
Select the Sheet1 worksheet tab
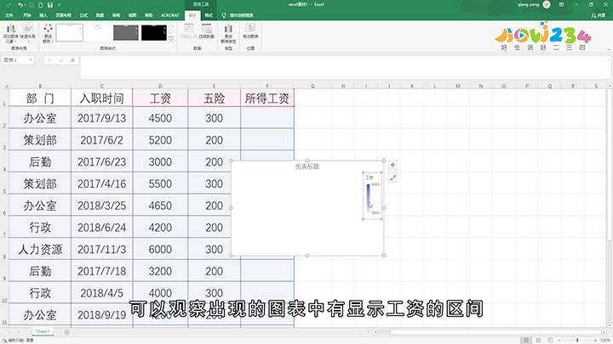click(x=43, y=331)
